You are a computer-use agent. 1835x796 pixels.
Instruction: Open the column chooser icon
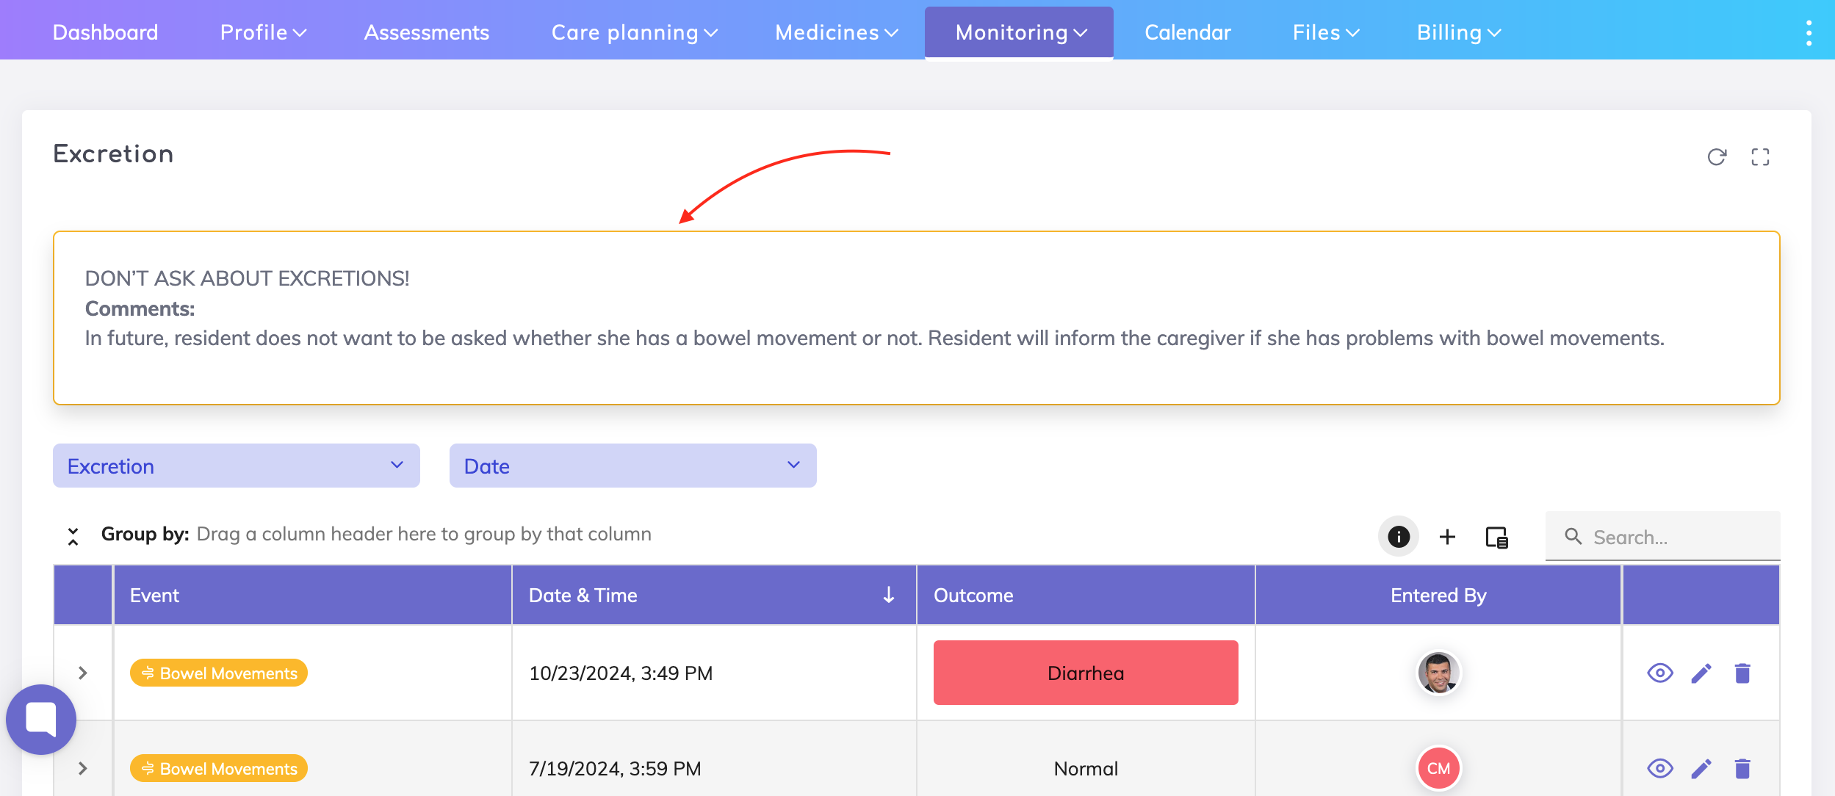(x=1496, y=537)
